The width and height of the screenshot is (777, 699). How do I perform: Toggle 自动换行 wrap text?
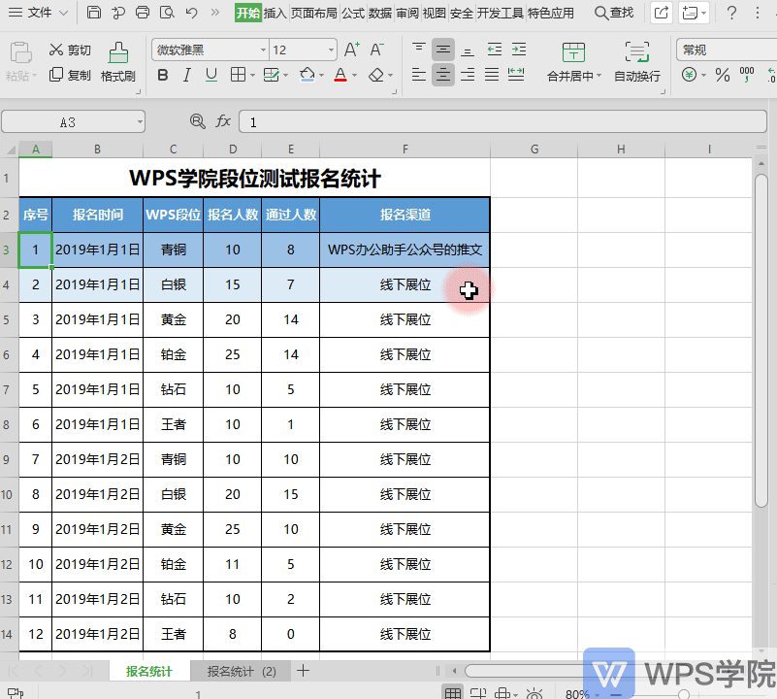click(636, 61)
